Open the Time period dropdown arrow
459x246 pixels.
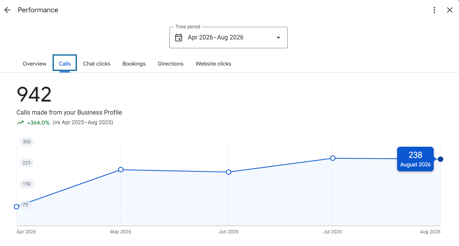[278, 38]
